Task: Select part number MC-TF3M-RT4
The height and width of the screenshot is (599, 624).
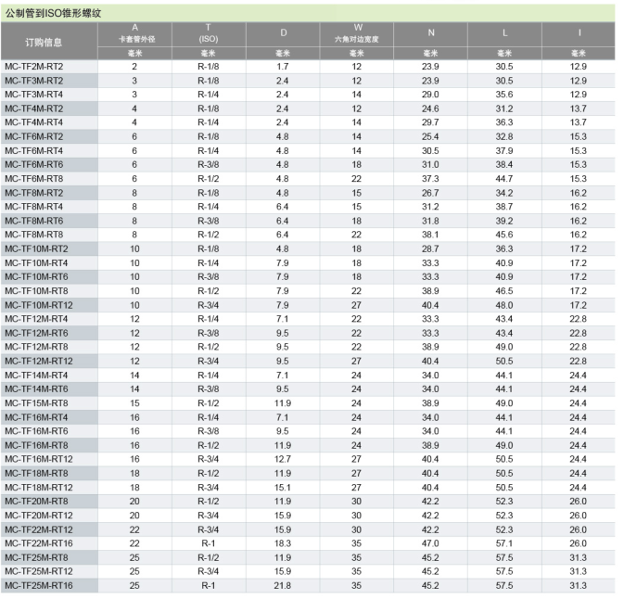Action: coord(34,95)
